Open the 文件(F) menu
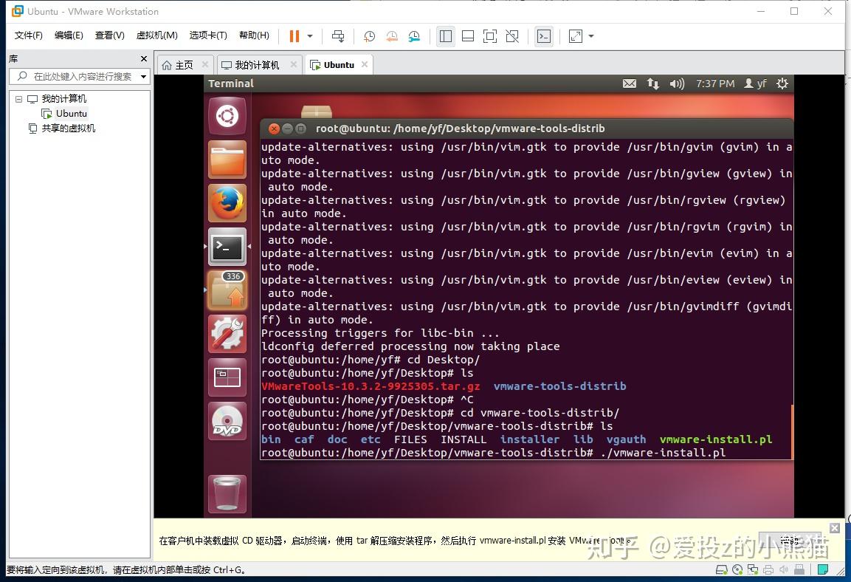The height and width of the screenshot is (582, 851). (x=28, y=35)
